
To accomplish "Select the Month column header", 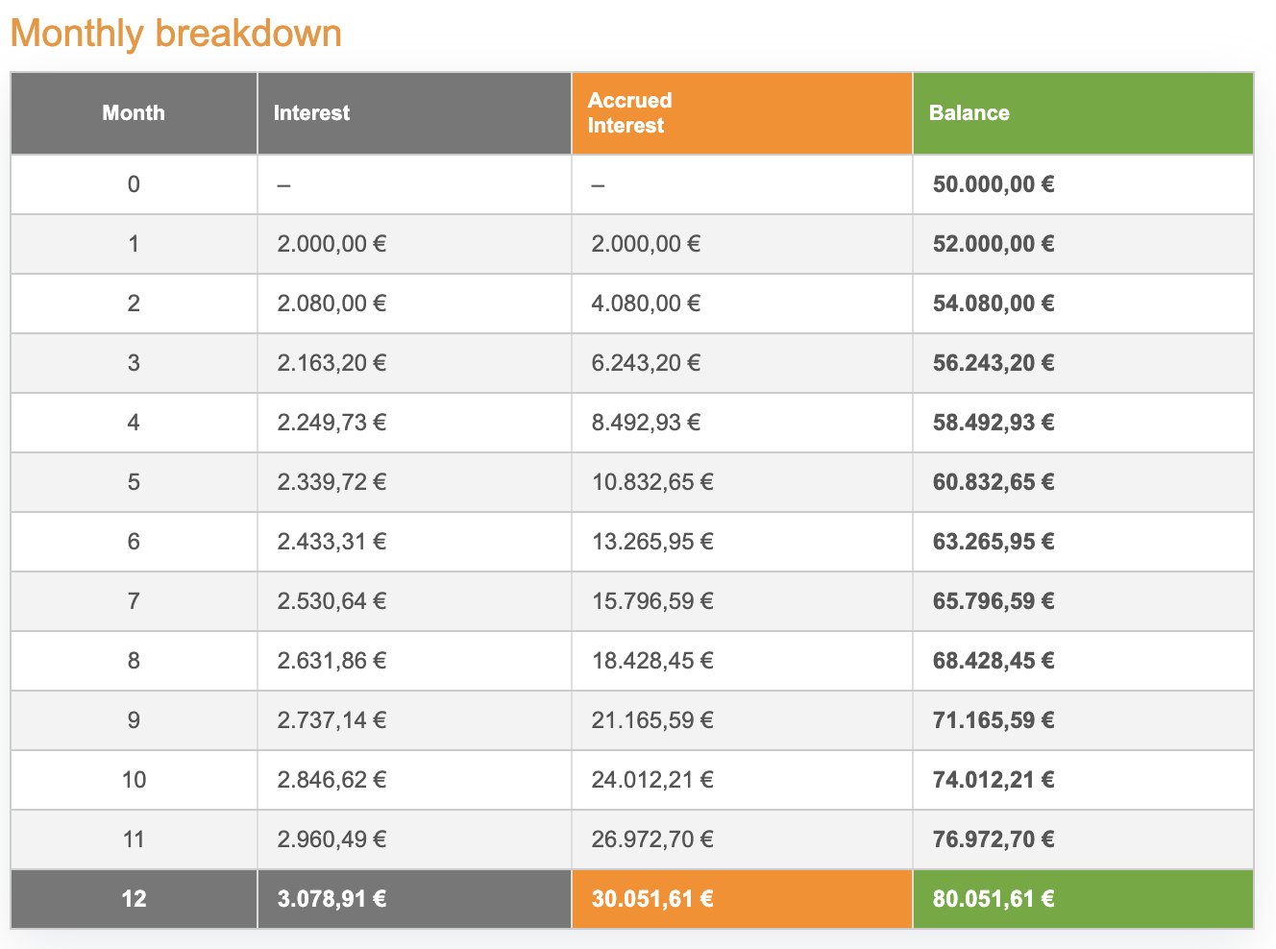I will tap(134, 113).
